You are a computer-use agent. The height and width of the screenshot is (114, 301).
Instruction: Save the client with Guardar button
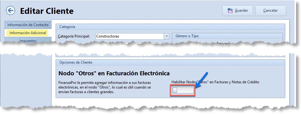[238, 10]
